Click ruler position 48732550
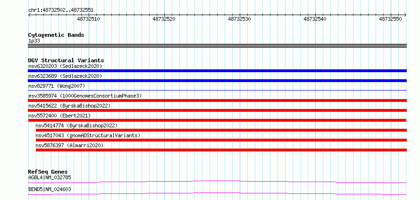Viewport: 420px width, 200px height. pyautogui.click(x=391, y=19)
